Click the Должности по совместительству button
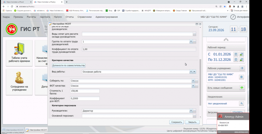This screenshot has height=134, width=262. point(69,66)
